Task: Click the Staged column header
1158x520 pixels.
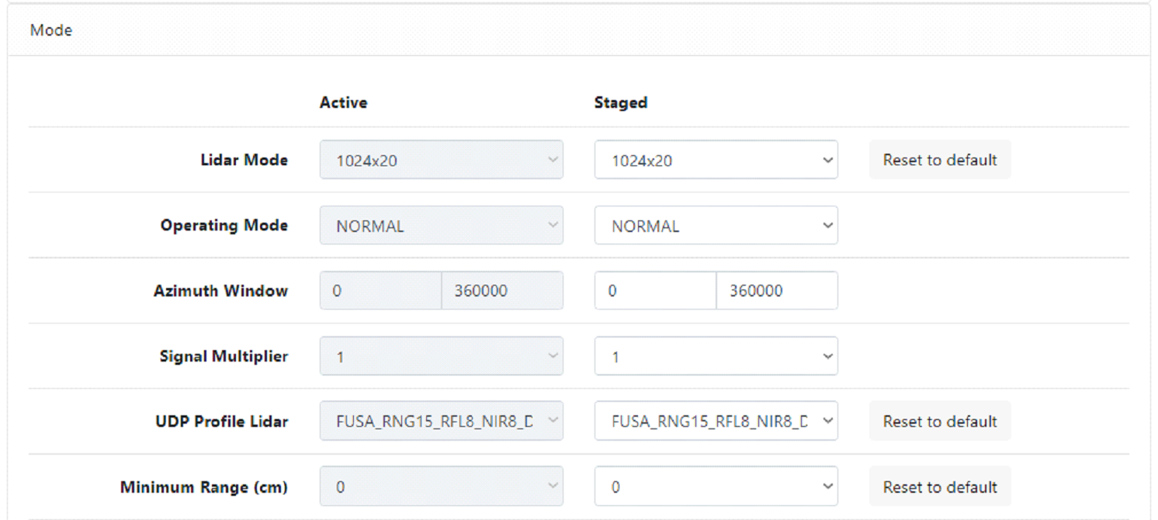Action: [620, 102]
